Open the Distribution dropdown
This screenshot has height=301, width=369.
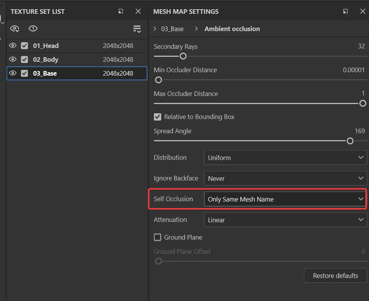point(285,158)
